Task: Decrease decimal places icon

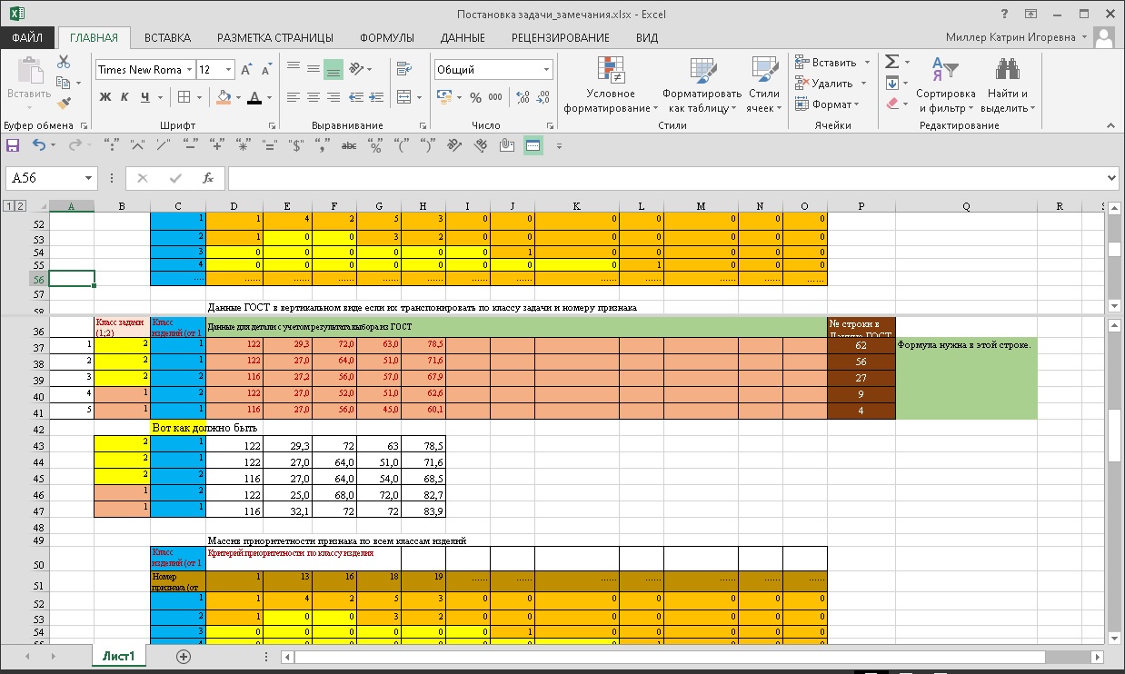Action: tap(543, 97)
